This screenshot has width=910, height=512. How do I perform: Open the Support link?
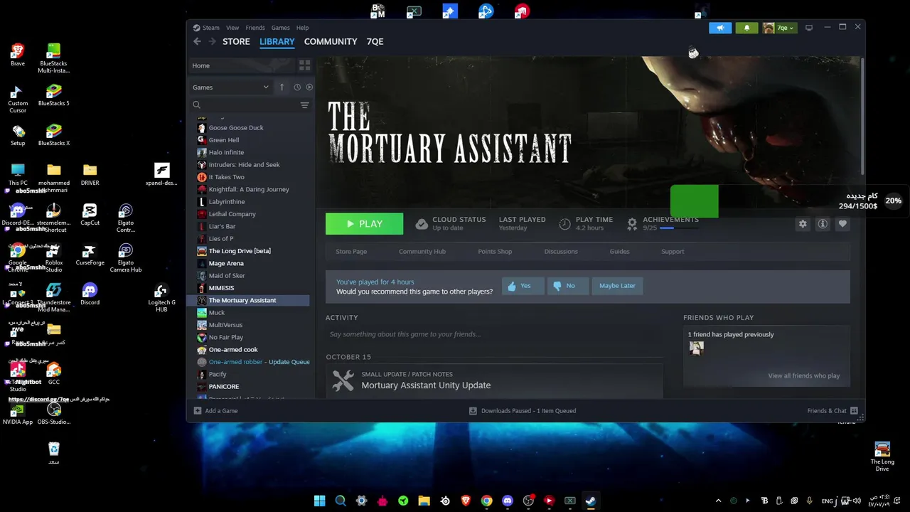coord(673,252)
